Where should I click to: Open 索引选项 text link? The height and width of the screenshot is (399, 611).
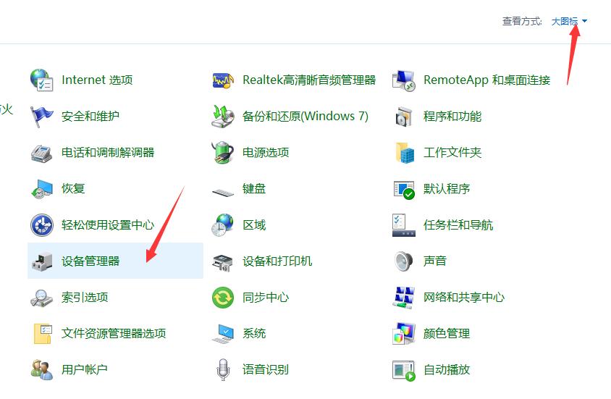pos(85,298)
